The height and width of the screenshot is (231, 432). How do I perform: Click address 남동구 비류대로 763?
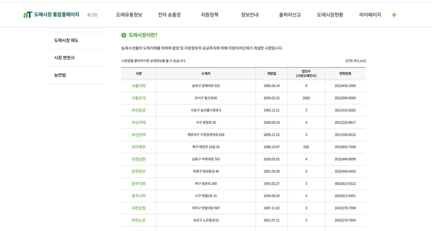206,159
